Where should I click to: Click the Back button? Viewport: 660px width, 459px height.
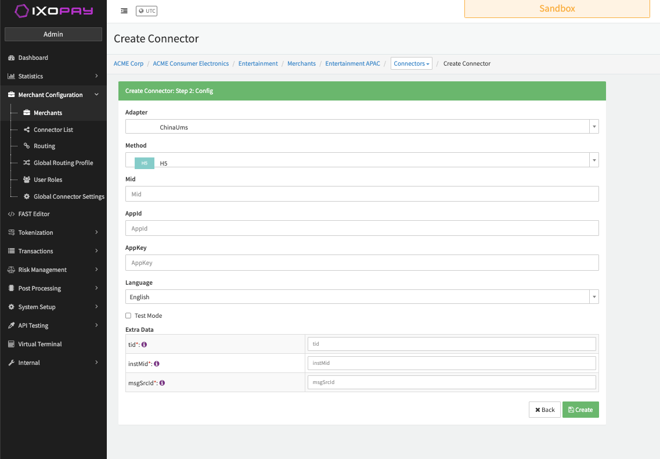tap(544, 410)
